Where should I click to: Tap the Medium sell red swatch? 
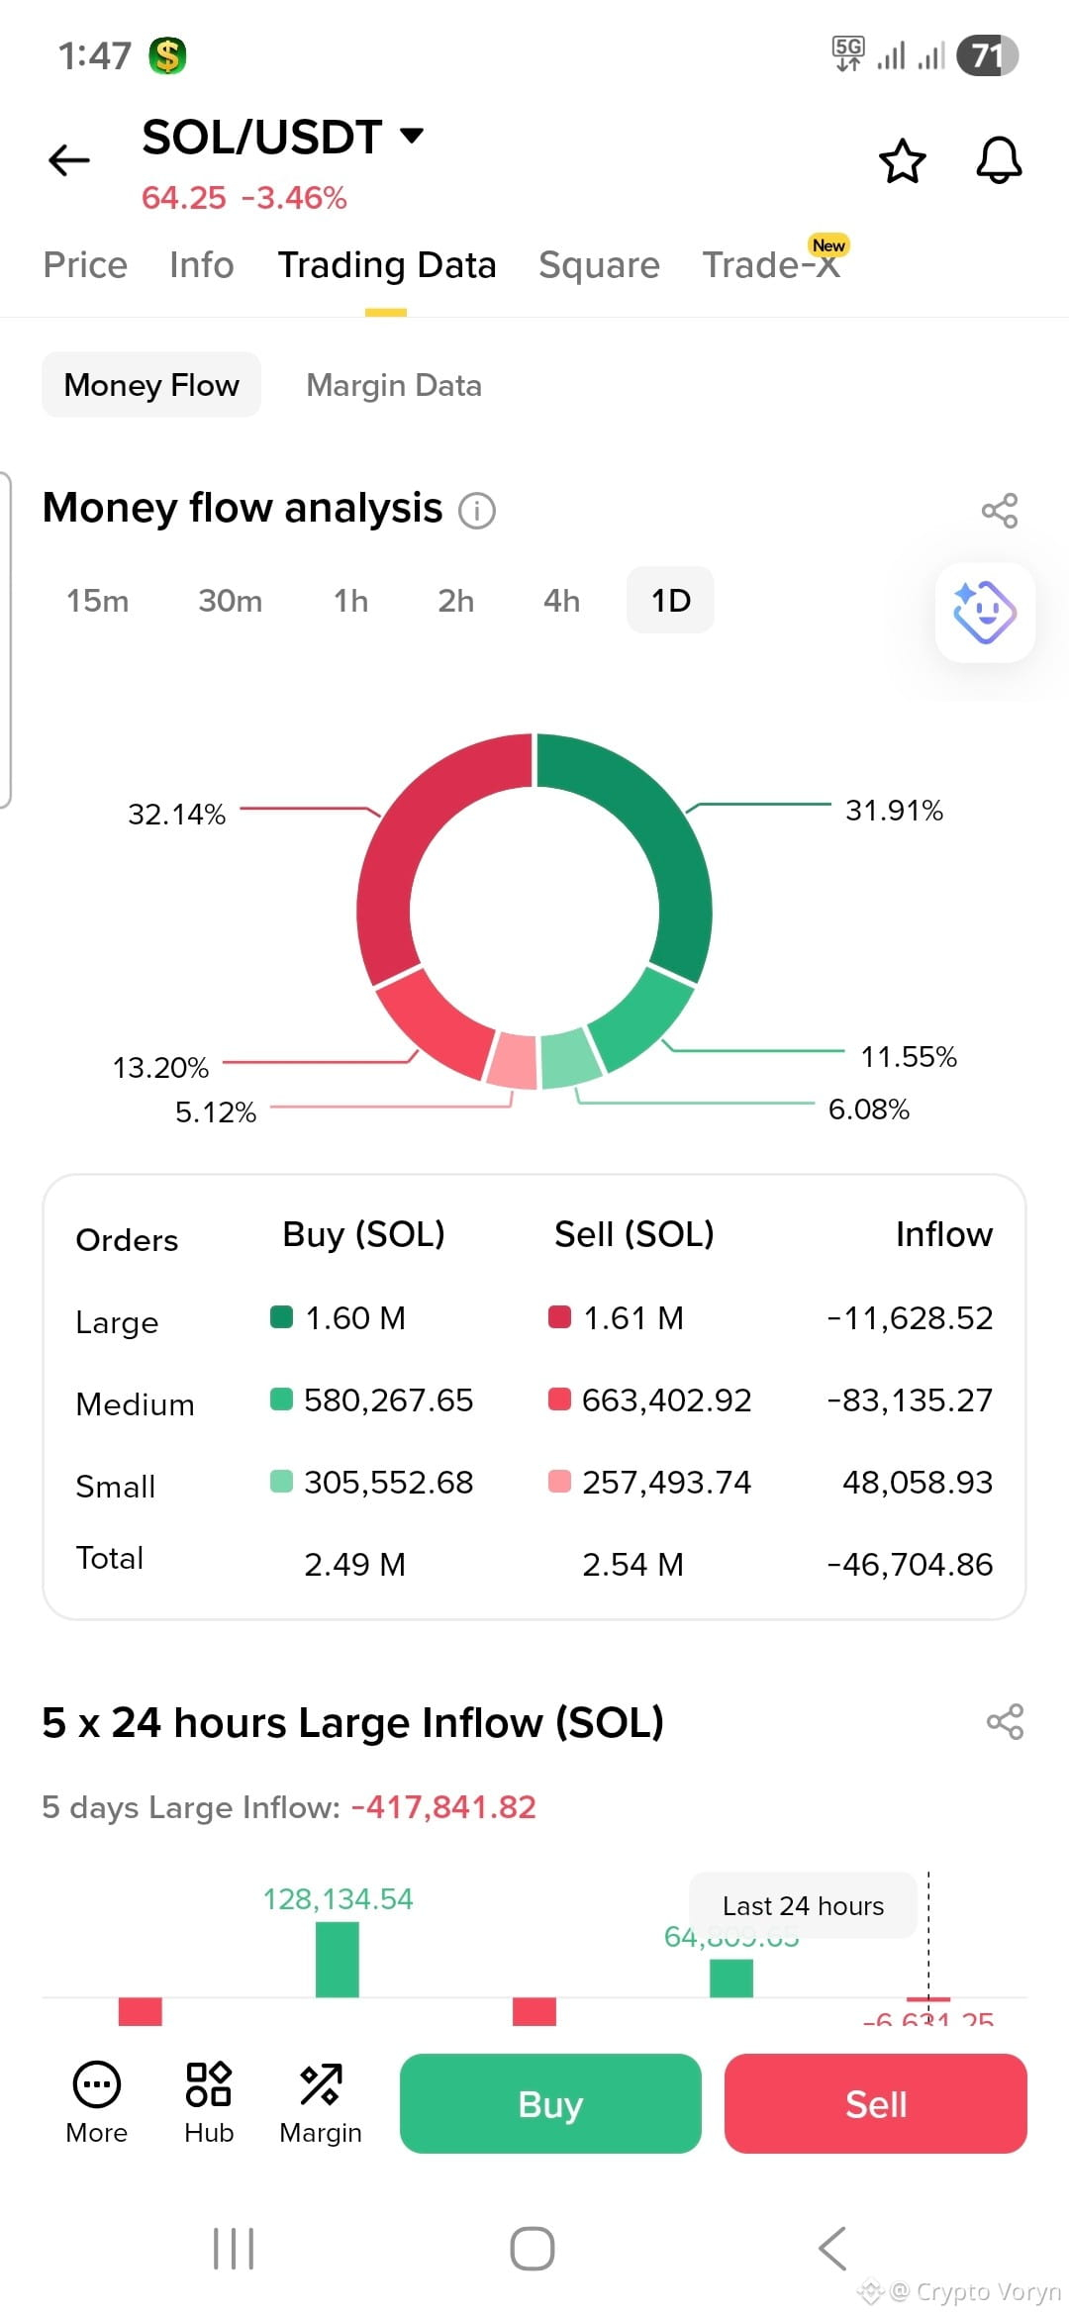(x=559, y=1399)
